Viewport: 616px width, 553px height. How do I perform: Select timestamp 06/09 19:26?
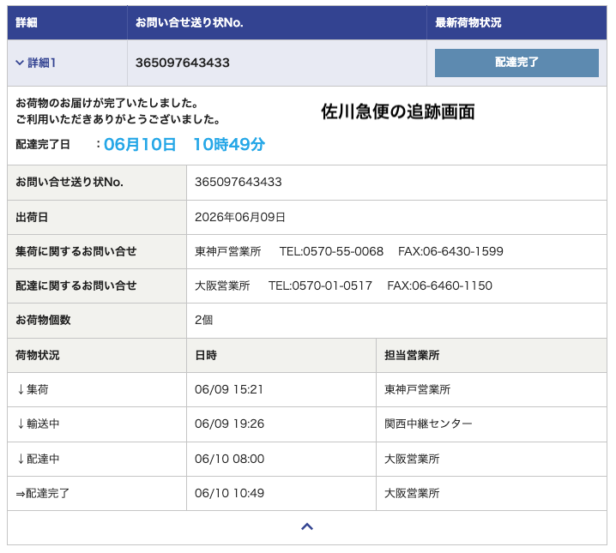[229, 424]
